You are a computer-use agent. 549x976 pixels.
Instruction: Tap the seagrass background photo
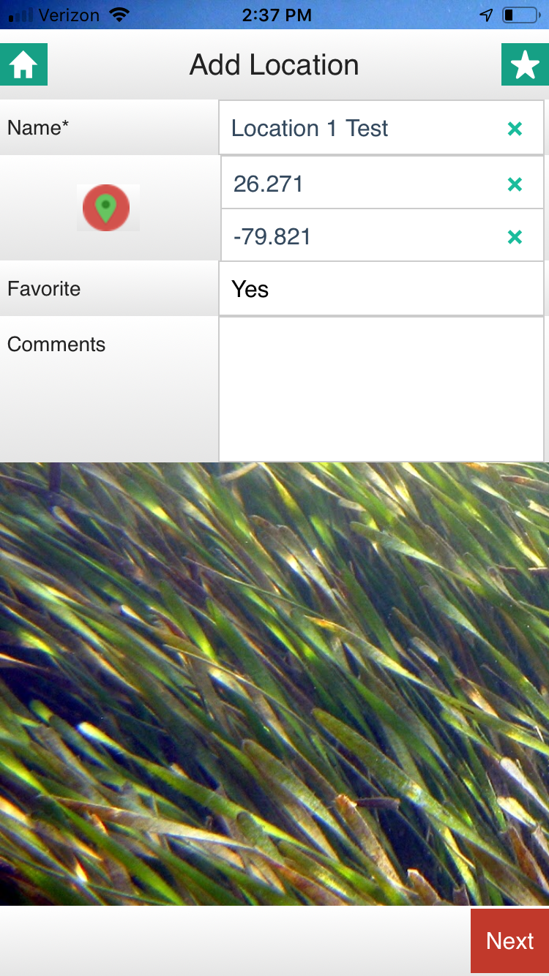[274, 684]
